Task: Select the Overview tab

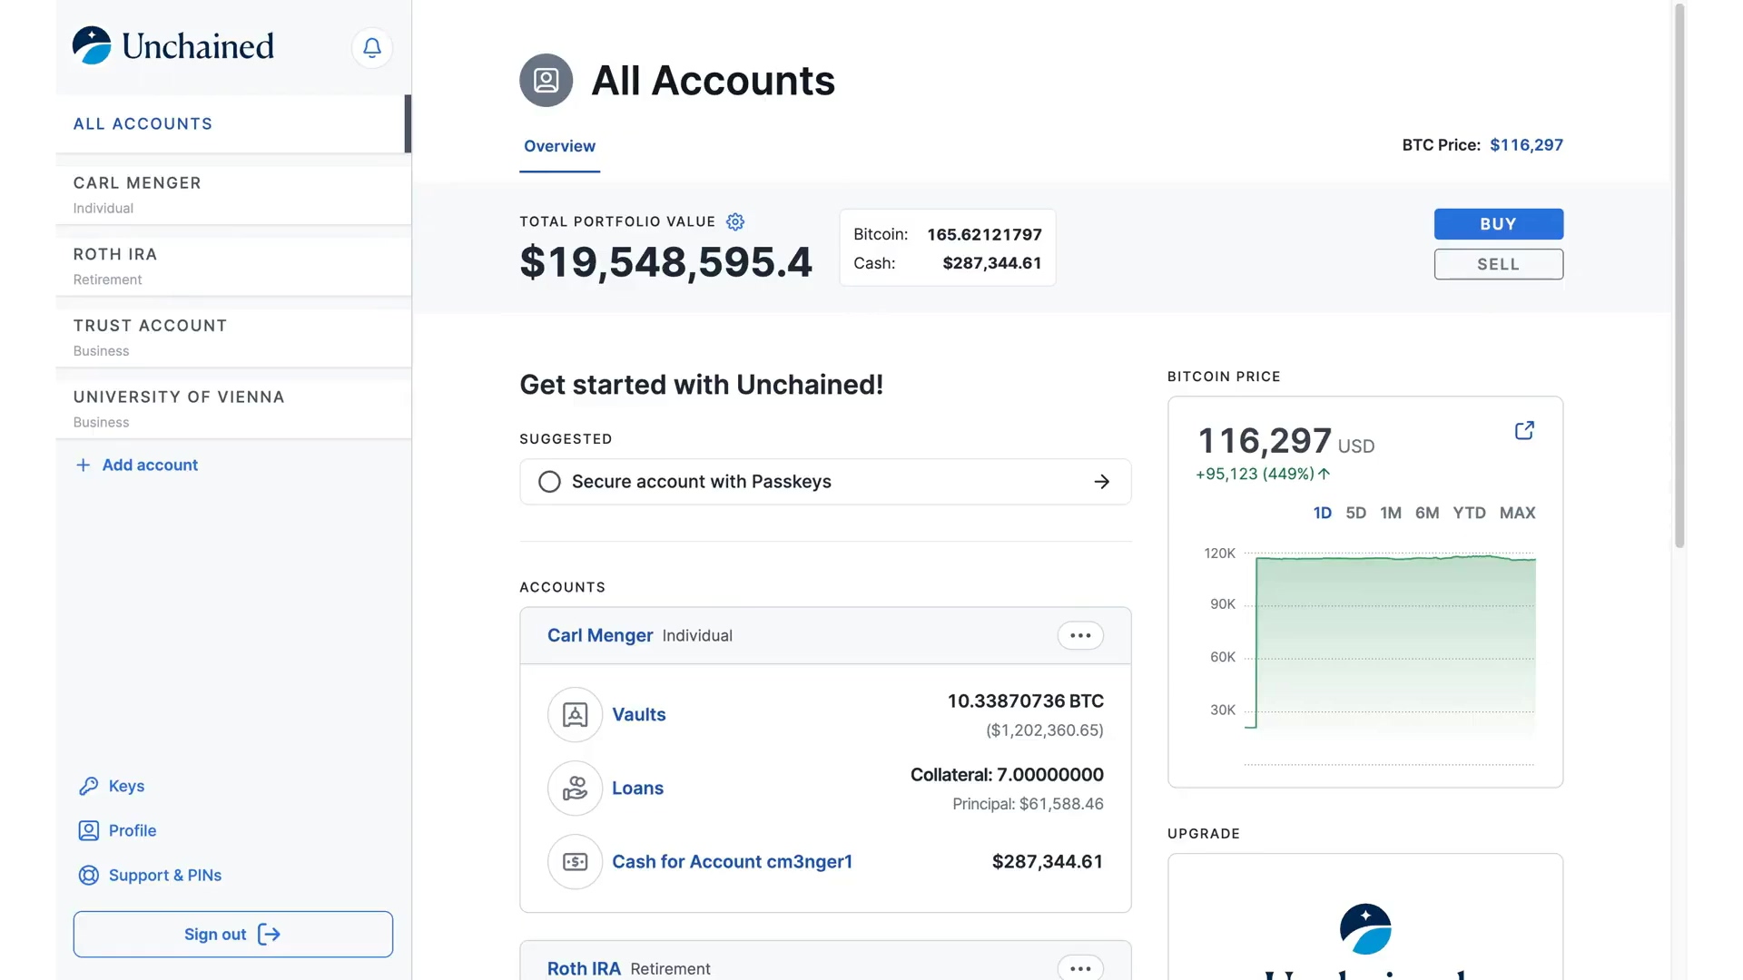Action: [559, 146]
